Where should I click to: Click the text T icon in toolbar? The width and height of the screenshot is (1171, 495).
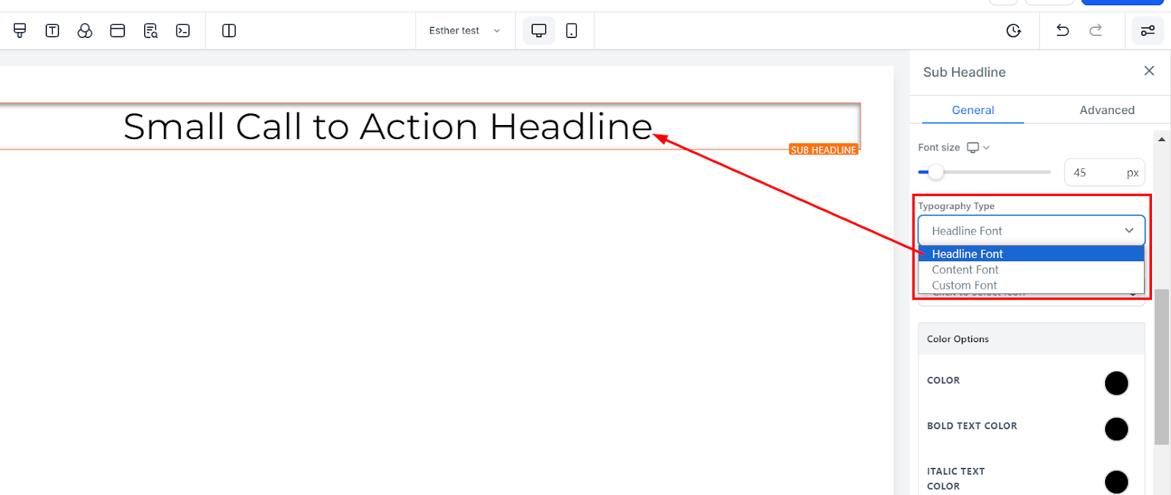[x=53, y=31]
